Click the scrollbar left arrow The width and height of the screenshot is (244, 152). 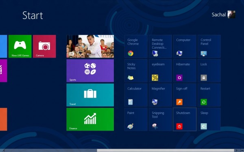[x=4, y=150]
